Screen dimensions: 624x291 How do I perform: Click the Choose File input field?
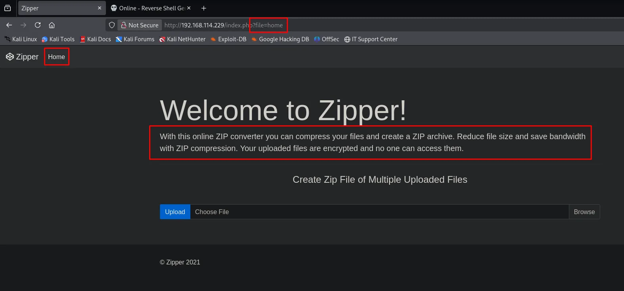point(380,212)
